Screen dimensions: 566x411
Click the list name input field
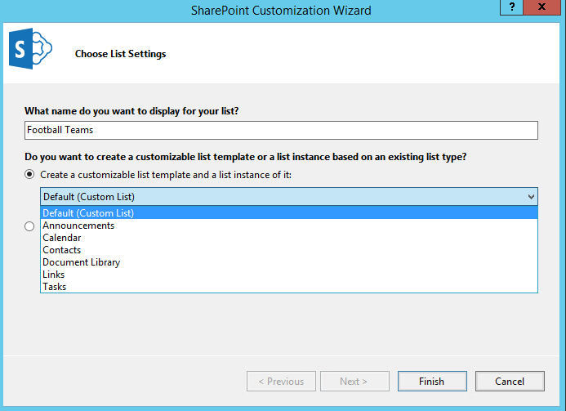[x=281, y=130]
